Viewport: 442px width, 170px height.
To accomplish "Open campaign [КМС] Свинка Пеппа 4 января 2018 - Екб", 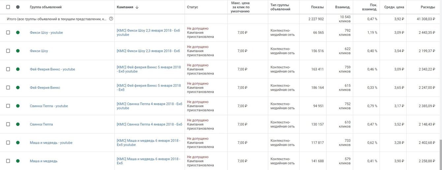I will 149,124.
